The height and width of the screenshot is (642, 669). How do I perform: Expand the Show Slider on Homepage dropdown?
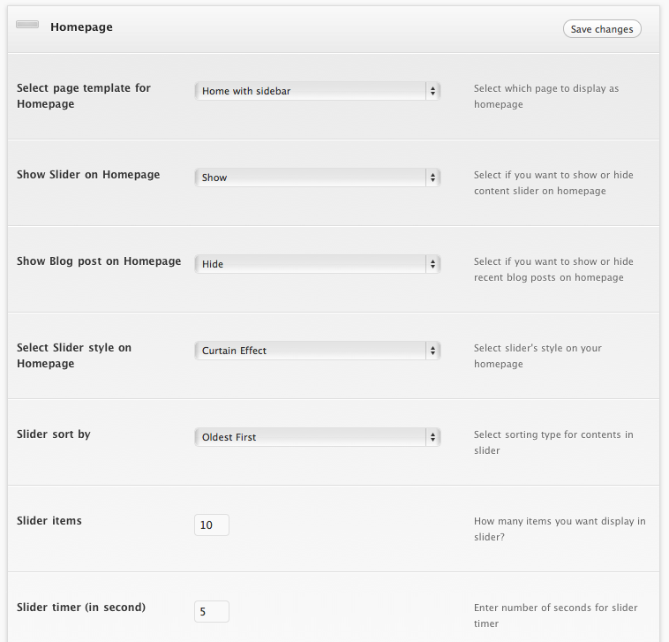[x=317, y=177]
